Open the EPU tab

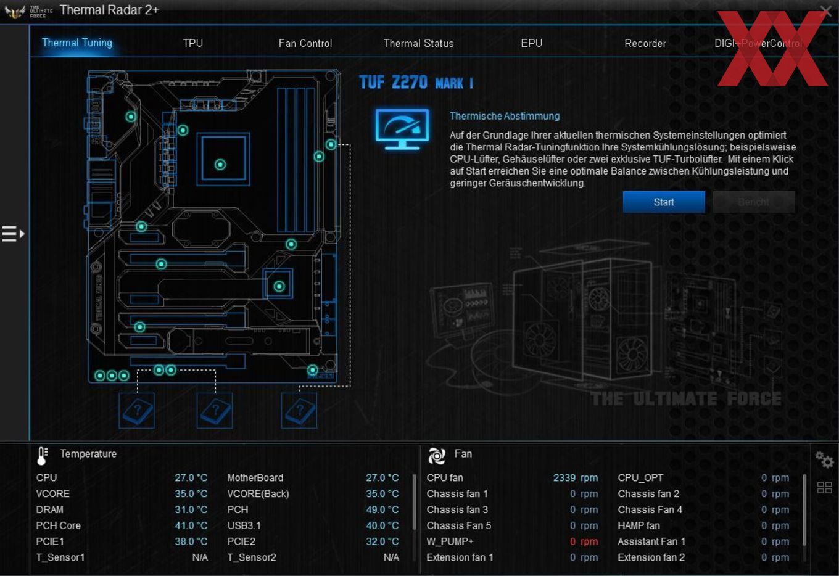531,43
